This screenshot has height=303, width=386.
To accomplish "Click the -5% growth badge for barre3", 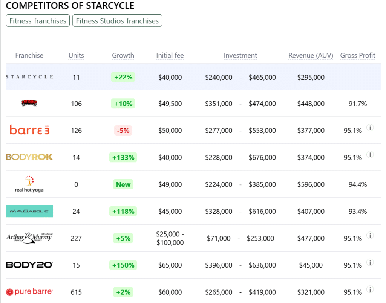I will click(123, 131).
